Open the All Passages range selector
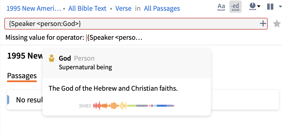Viewport: 282px width, 135px height. click(x=162, y=8)
